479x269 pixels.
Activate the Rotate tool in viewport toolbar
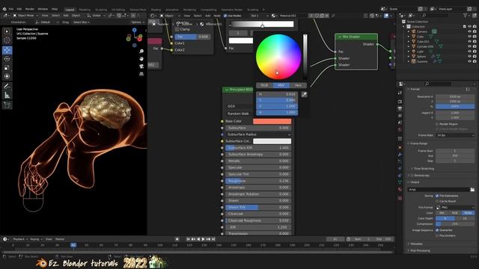7,59
